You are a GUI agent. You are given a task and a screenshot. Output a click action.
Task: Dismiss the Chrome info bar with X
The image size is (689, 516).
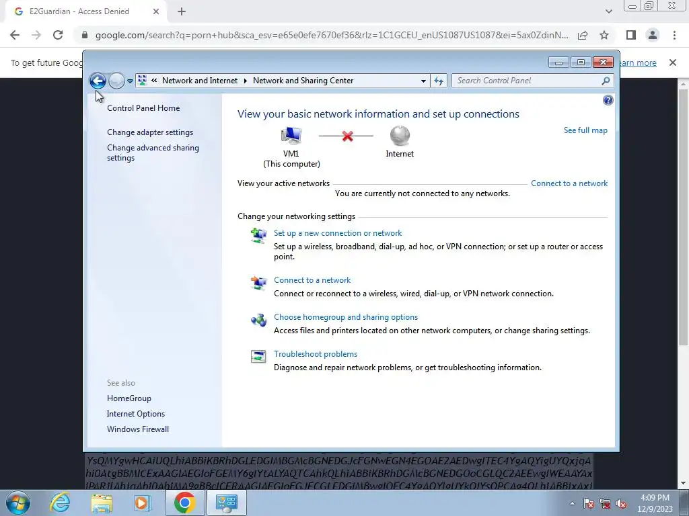point(672,62)
